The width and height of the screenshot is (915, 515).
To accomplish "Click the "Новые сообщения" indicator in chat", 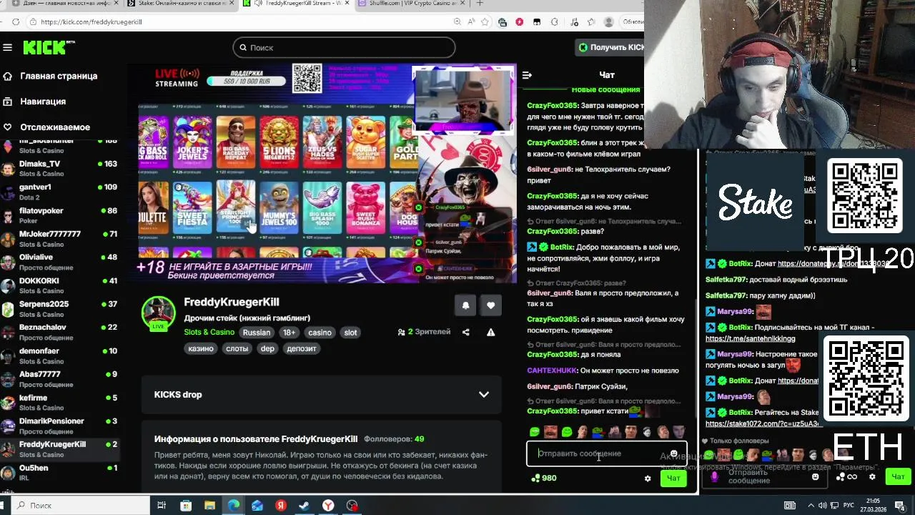I will 605,90.
